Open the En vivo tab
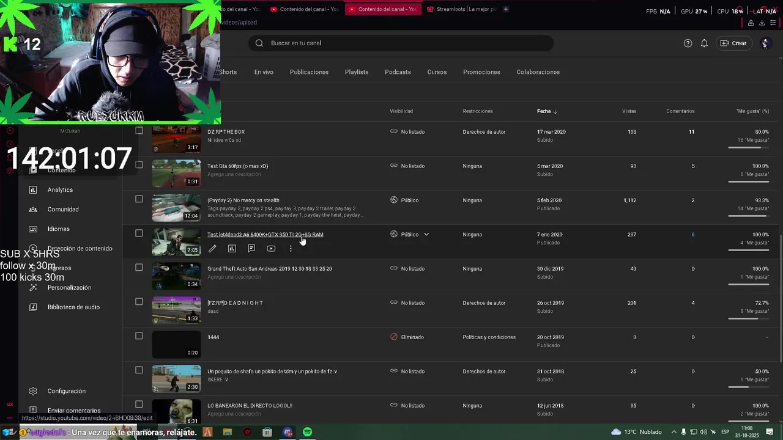The width and height of the screenshot is (783, 440). coord(264,72)
